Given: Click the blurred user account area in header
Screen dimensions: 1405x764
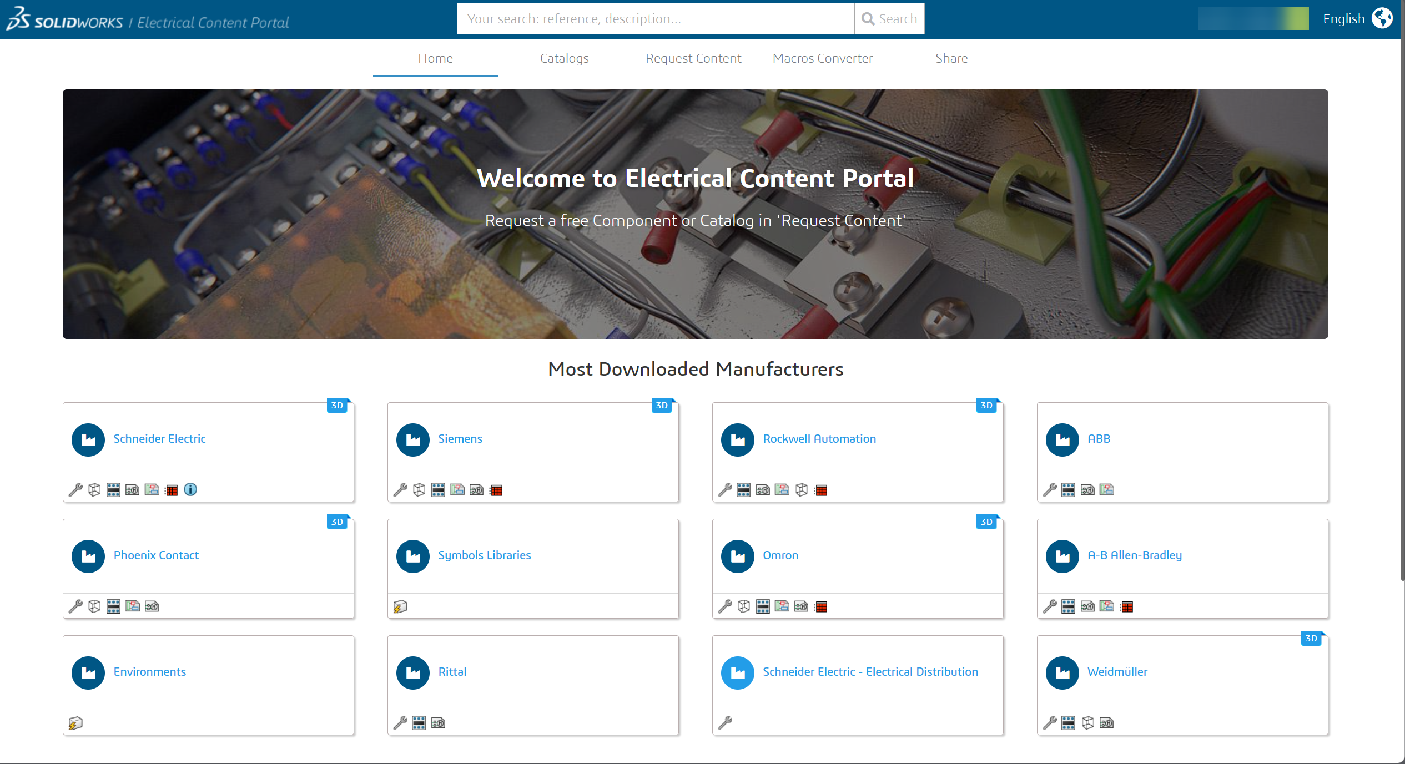Looking at the screenshot, I should [x=1253, y=18].
